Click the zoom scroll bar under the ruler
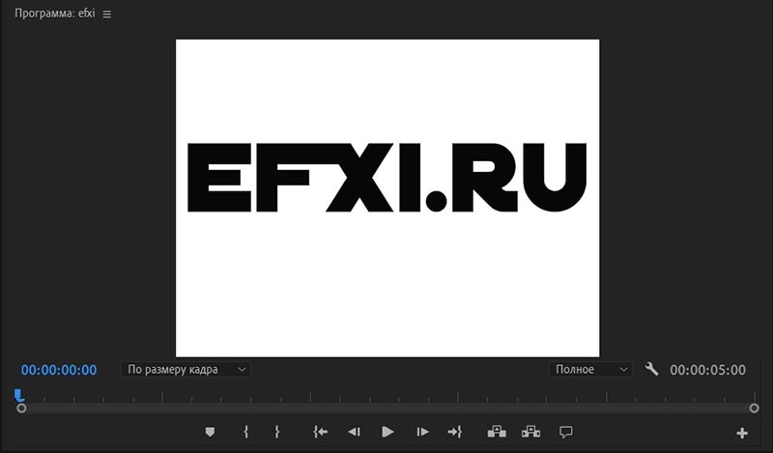The image size is (773, 453). click(x=387, y=409)
